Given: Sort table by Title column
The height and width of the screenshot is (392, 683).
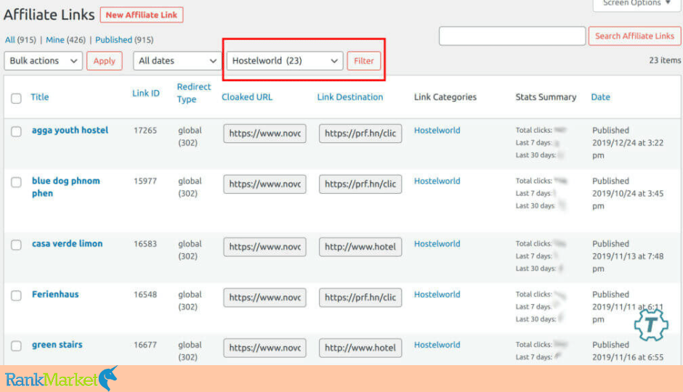Looking at the screenshot, I should coord(40,97).
